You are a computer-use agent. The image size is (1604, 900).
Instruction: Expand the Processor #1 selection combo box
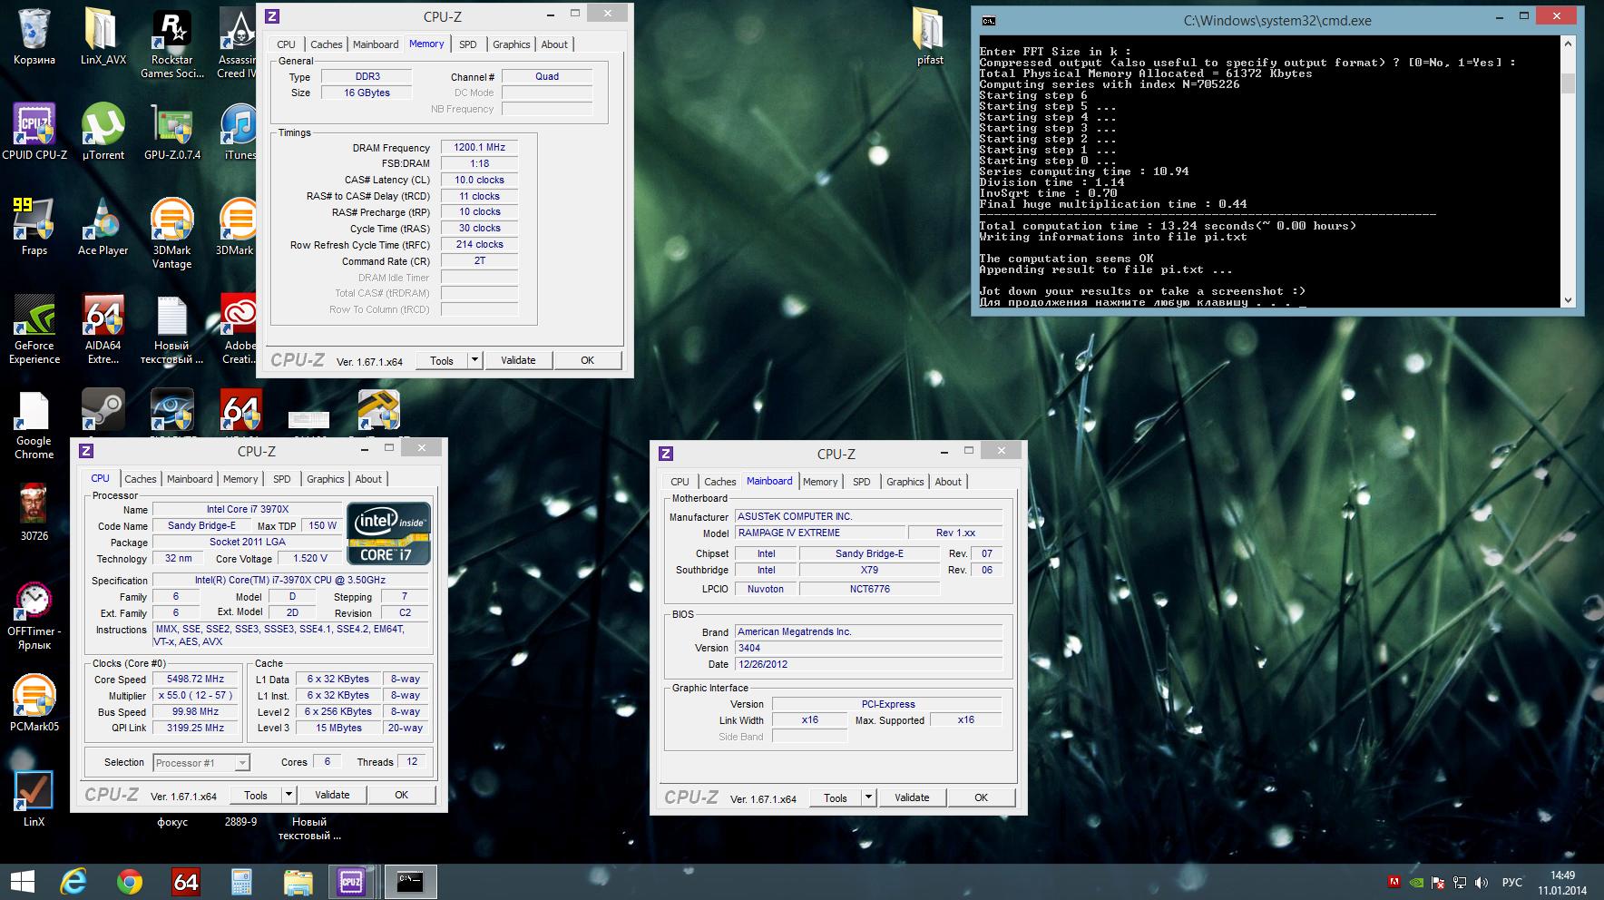click(201, 763)
